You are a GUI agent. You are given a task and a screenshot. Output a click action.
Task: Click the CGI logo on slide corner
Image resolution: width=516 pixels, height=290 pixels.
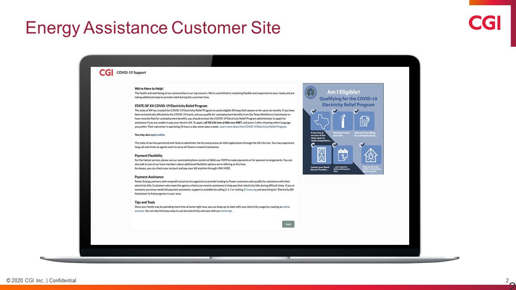tap(484, 23)
